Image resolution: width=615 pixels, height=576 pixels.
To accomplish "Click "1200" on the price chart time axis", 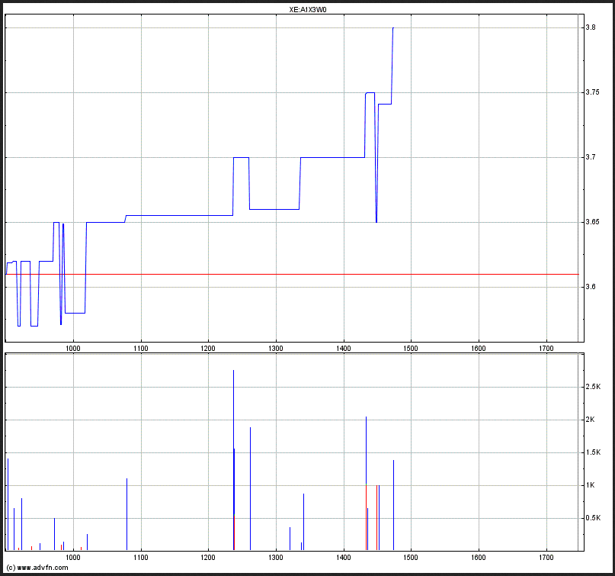I will (208, 348).
